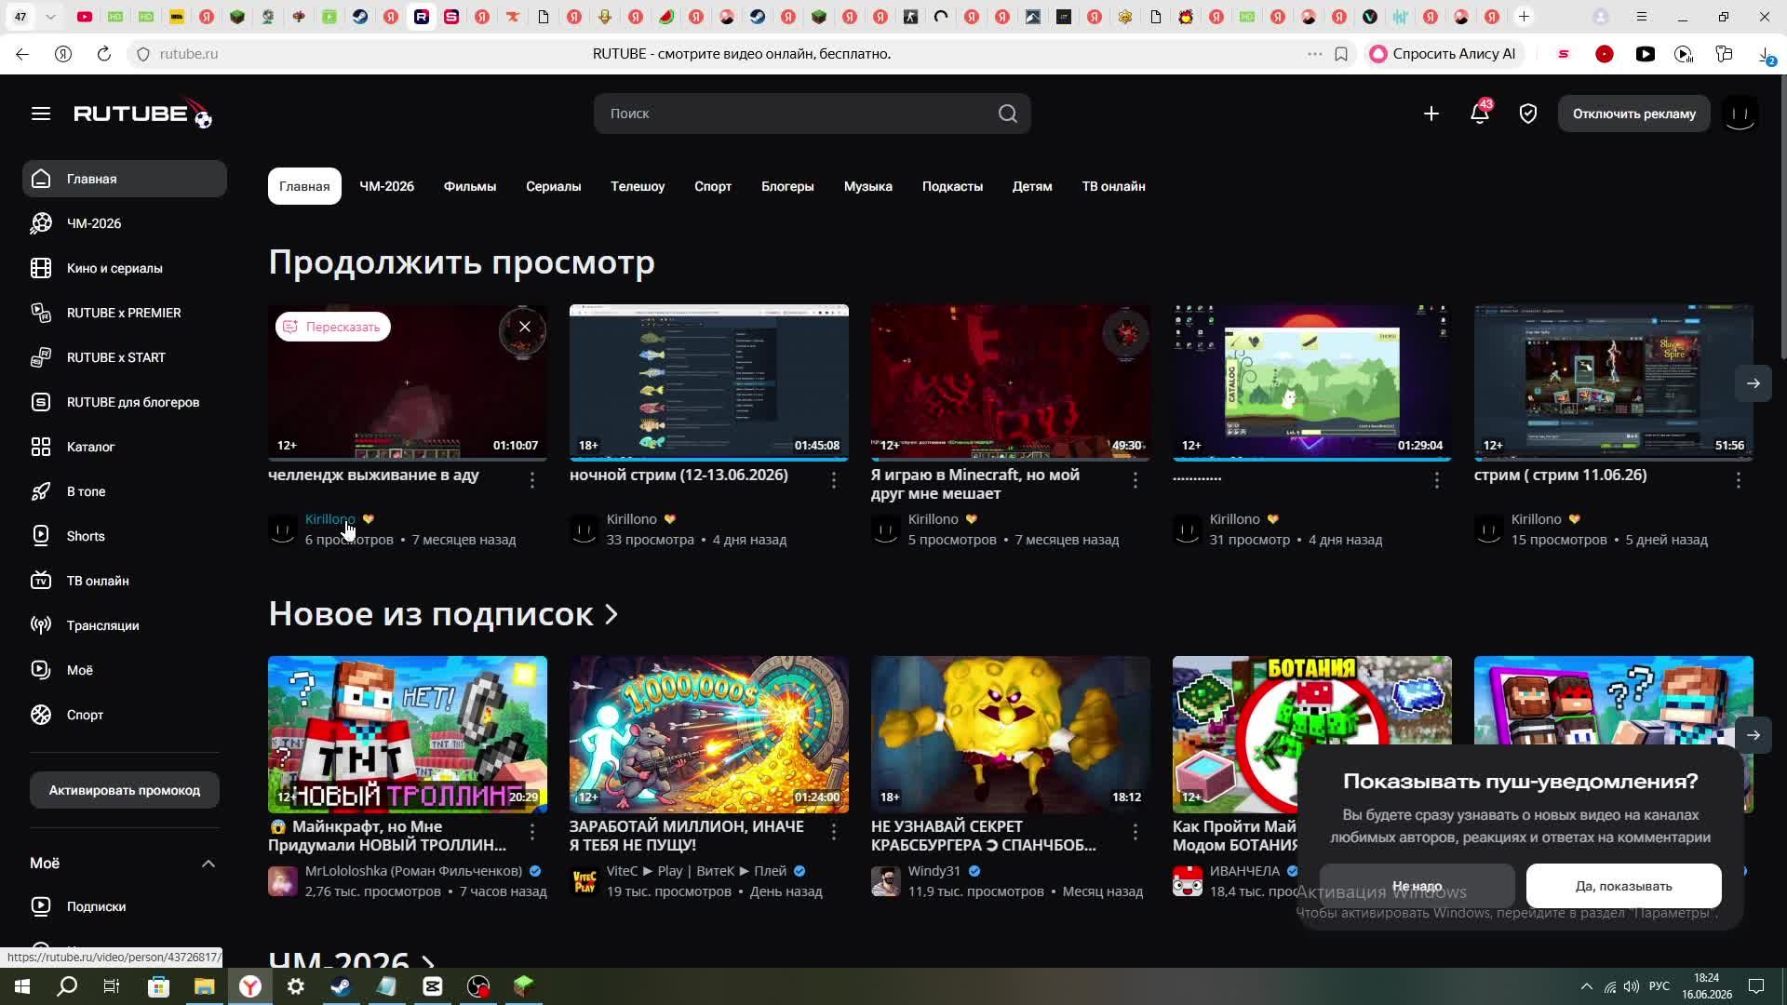Click the Пересказать button on first video
1787x1005 pixels.
tap(333, 327)
